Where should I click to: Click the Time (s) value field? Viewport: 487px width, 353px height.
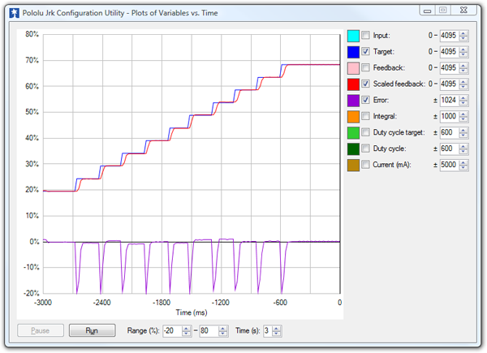(x=265, y=330)
